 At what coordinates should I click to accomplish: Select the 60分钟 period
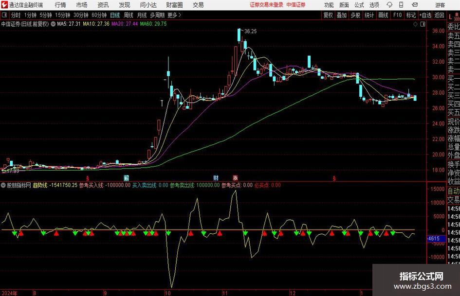99,15
